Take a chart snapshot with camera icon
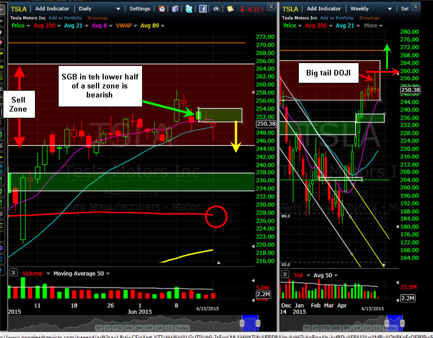This screenshot has width=433, height=338. tap(216, 9)
